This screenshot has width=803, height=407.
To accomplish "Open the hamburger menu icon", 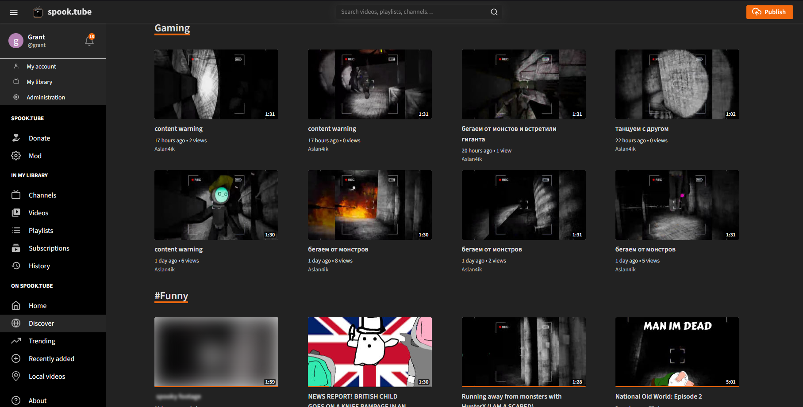I will (x=14, y=12).
